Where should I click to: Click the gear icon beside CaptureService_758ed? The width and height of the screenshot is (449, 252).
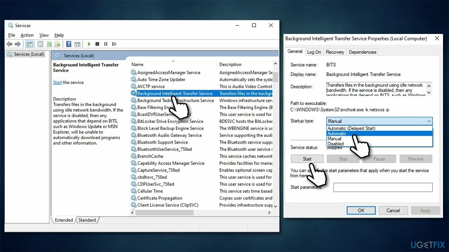tap(133, 170)
